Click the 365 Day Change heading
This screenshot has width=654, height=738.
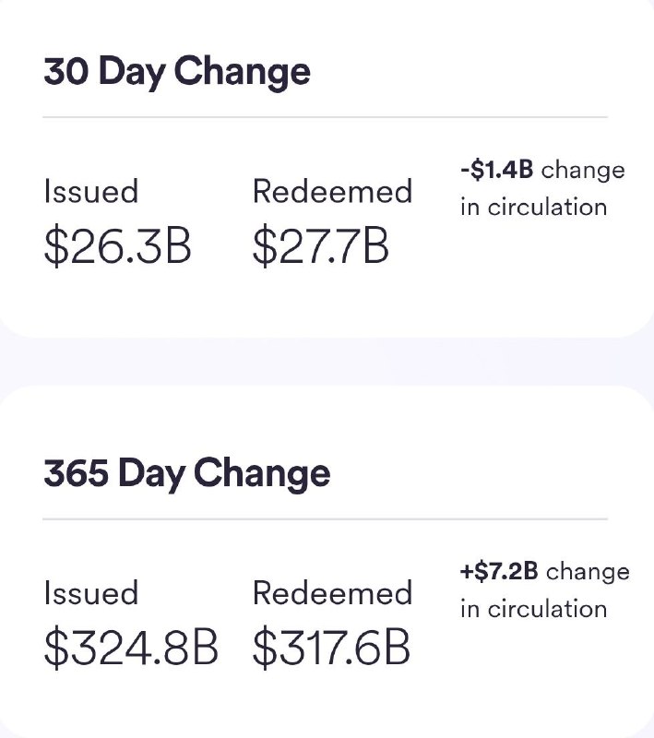(x=186, y=473)
